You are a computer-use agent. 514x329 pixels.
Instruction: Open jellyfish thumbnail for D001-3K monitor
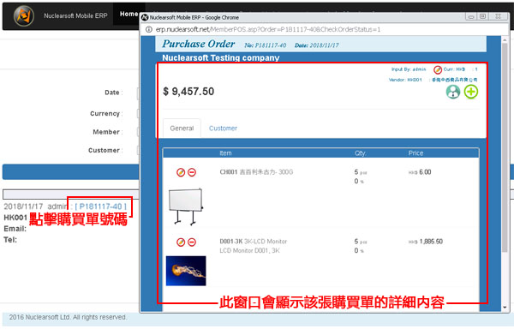[x=186, y=271]
